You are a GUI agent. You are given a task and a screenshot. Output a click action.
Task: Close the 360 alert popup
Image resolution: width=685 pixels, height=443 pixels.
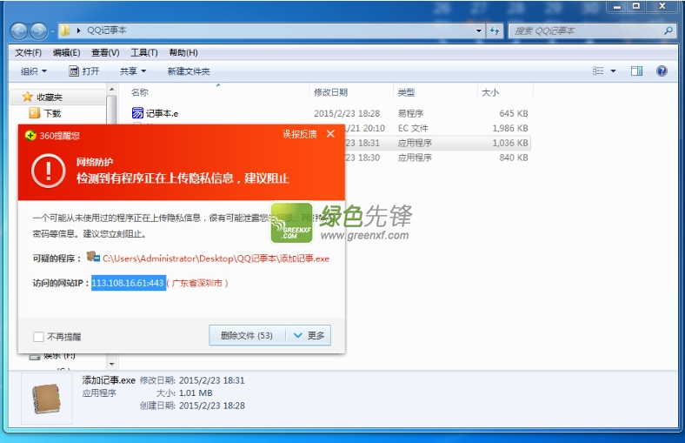coord(330,134)
